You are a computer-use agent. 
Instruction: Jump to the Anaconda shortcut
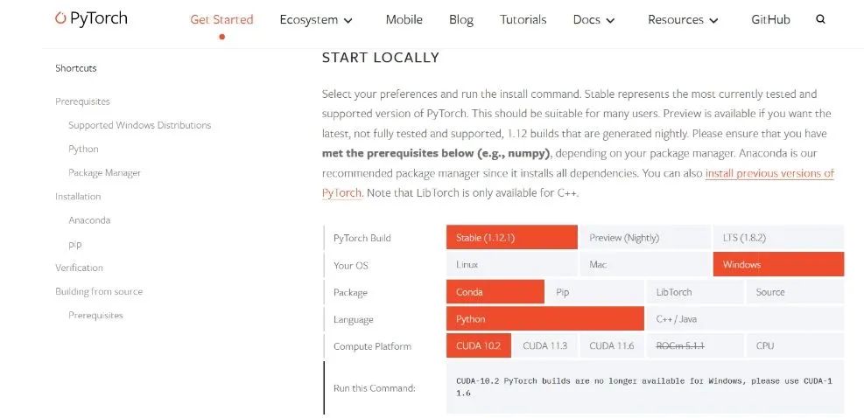(89, 220)
